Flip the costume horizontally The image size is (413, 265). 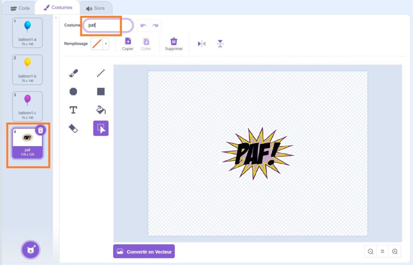[202, 44]
